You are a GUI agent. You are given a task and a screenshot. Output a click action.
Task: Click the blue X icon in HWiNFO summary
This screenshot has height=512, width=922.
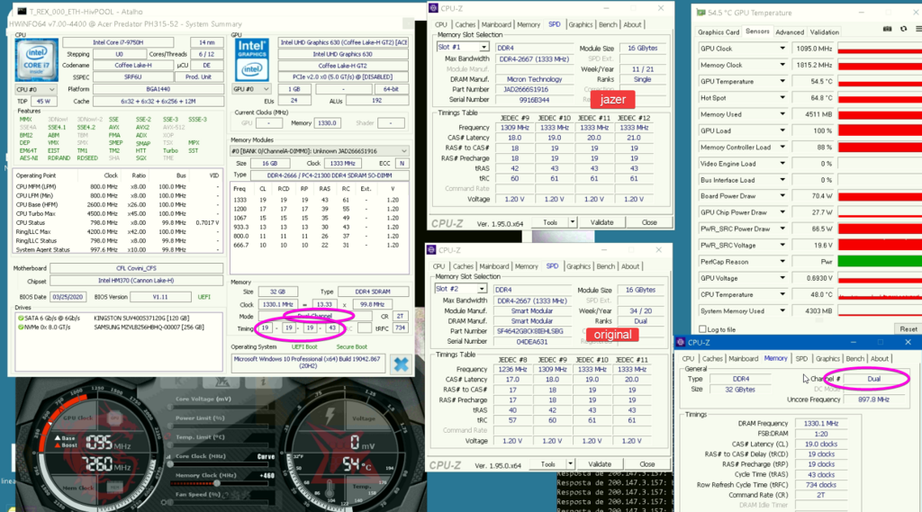point(401,364)
